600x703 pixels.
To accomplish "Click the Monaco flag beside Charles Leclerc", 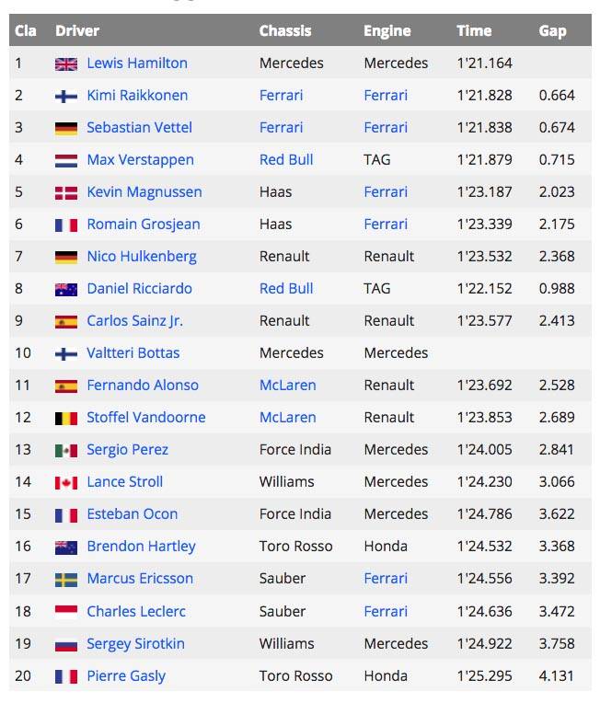I will tap(66, 612).
